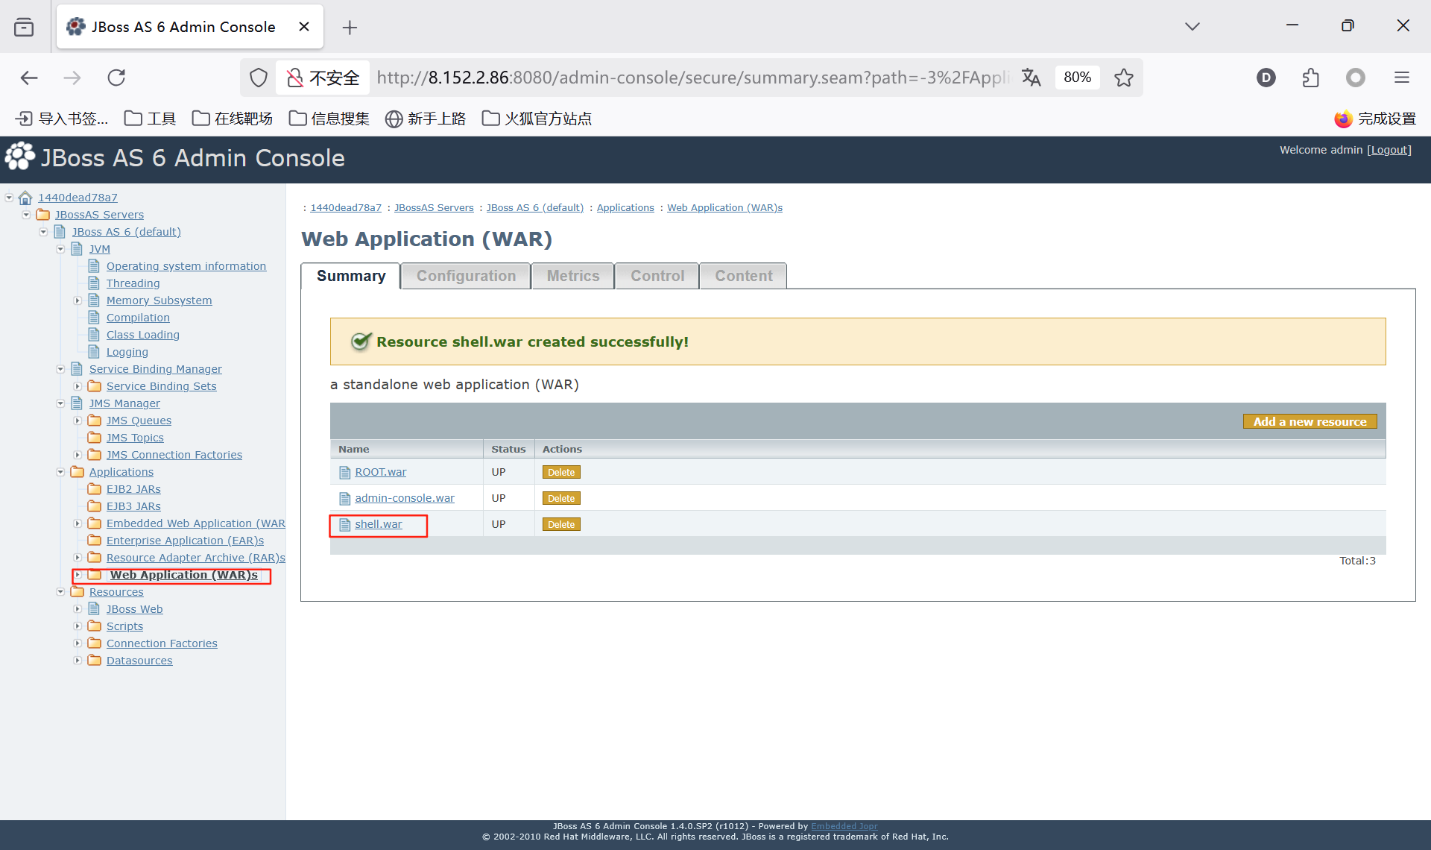Viewport: 1431px width, 850px height.
Task: Open Connection Factories tree item
Action: point(162,643)
